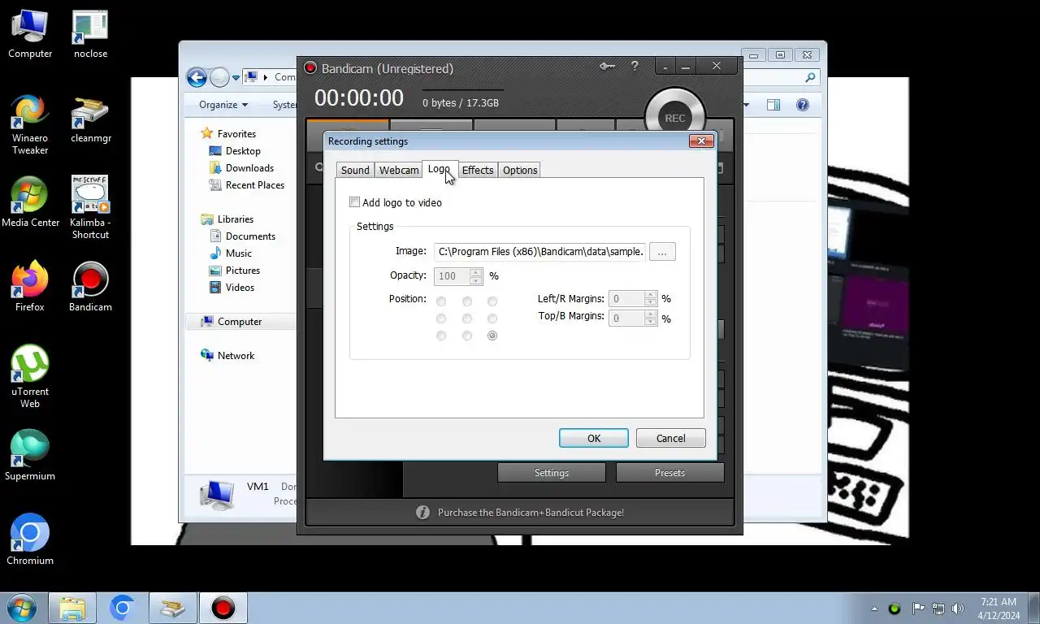Open File Explorer from the taskbar
Image resolution: width=1040 pixels, height=624 pixels.
[72, 608]
